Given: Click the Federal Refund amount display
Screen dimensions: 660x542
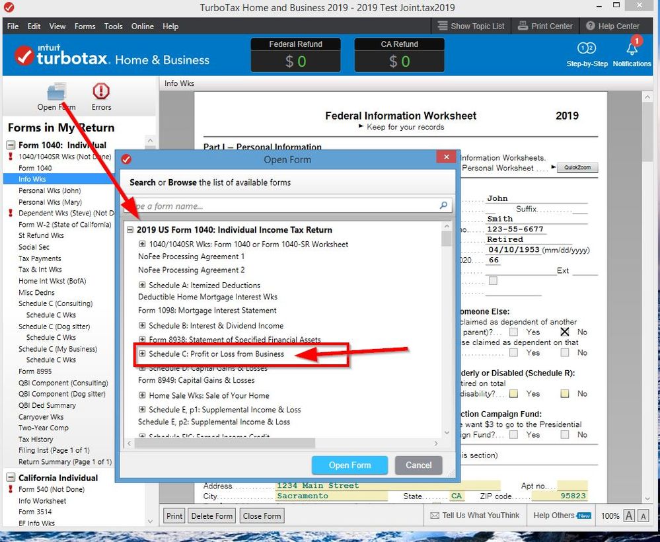Looking at the screenshot, I should pos(295,61).
